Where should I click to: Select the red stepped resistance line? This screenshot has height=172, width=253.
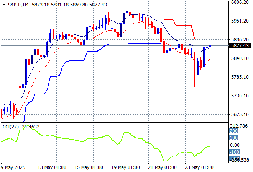point(184,25)
